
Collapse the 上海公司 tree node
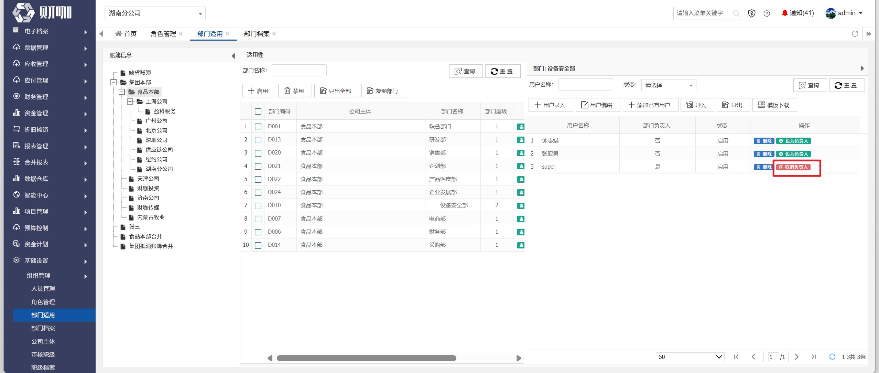point(130,102)
